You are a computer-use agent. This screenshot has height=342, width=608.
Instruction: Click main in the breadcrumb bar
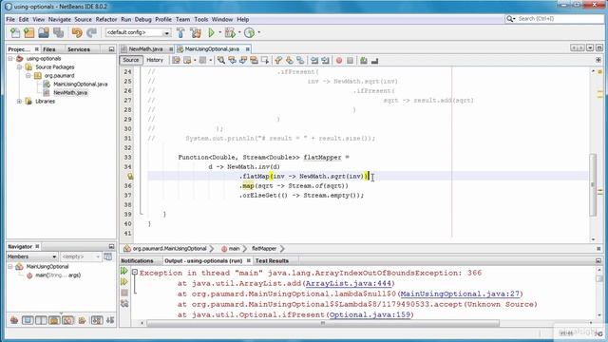(x=235, y=249)
